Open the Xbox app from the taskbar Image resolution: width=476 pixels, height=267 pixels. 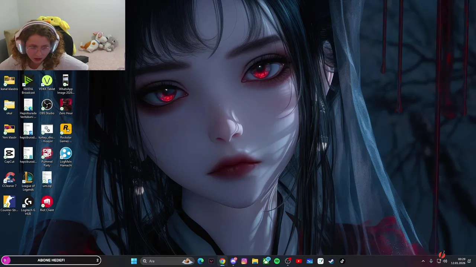pos(266,261)
